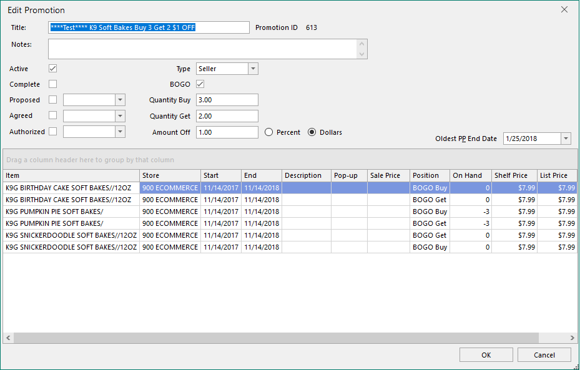
Task: Sort by the Sale Price column header
Action: 388,175
